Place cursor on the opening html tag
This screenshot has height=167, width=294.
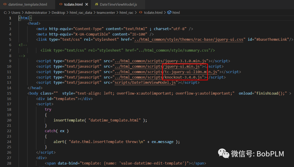25,18
